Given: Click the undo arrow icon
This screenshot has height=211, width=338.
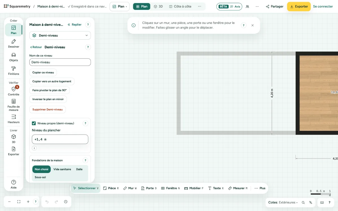Looking at the screenshot, I should pos(47,202).
